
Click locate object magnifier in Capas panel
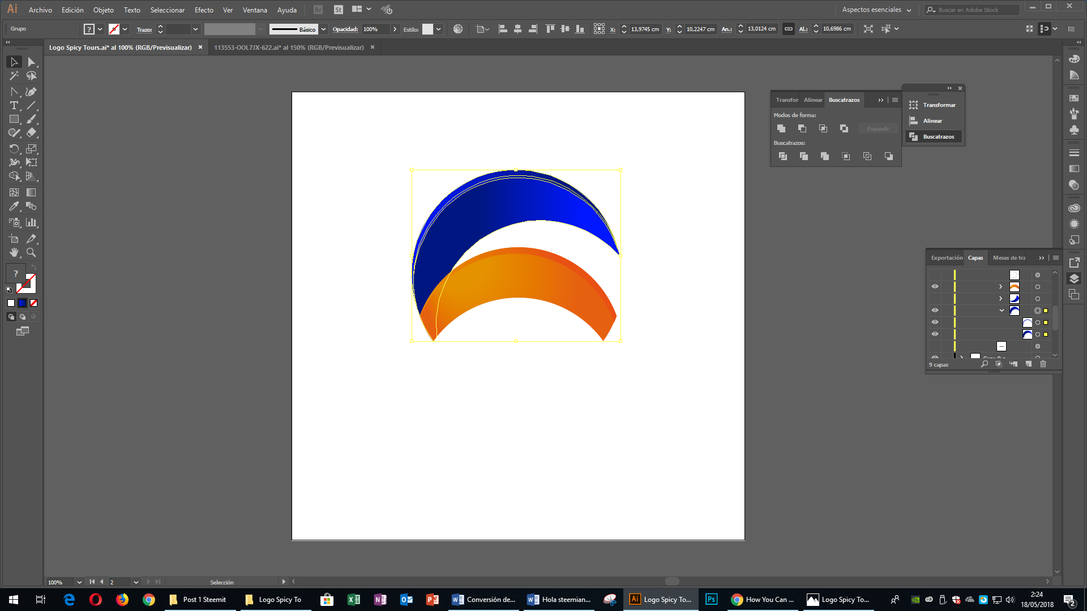[x=985, y=364]
